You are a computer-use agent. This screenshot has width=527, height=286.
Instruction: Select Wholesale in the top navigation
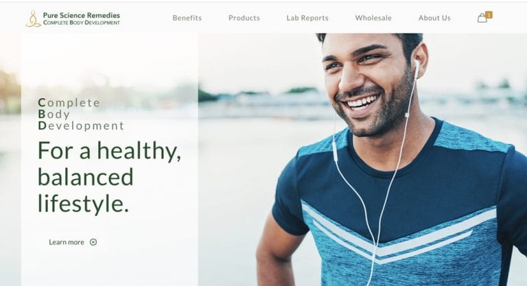click(x=373, y=18)
